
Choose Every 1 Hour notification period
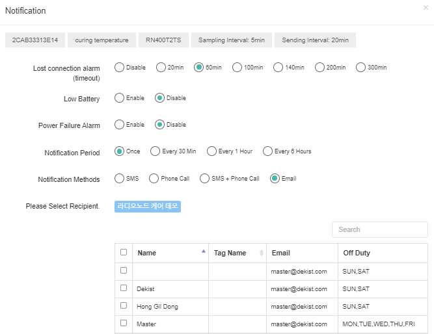(211, 151)
